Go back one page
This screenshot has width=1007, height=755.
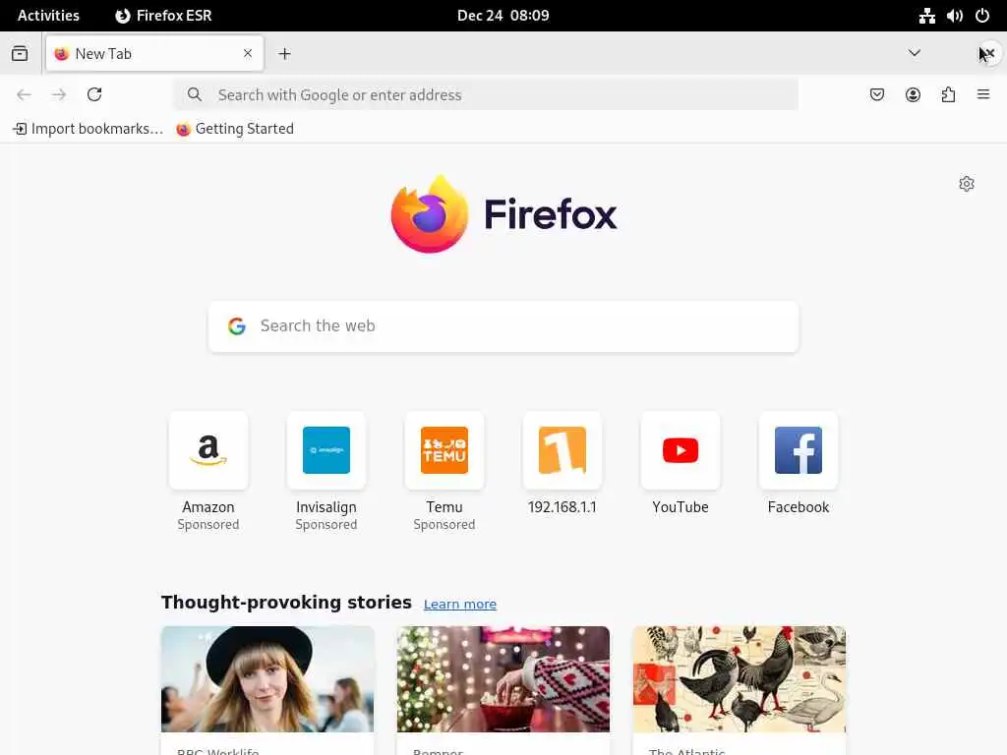(x=24, y=95)
